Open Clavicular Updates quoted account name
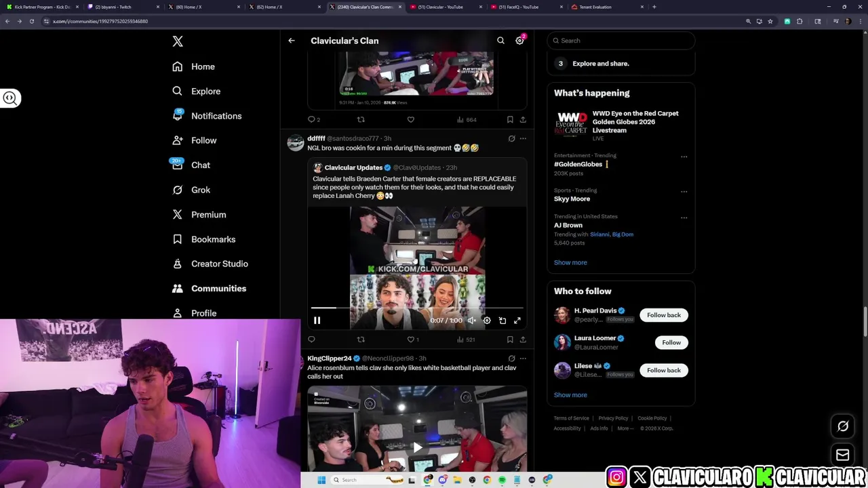Image resolution: width=868 pixels, height=488 pixels. (353, 167)
